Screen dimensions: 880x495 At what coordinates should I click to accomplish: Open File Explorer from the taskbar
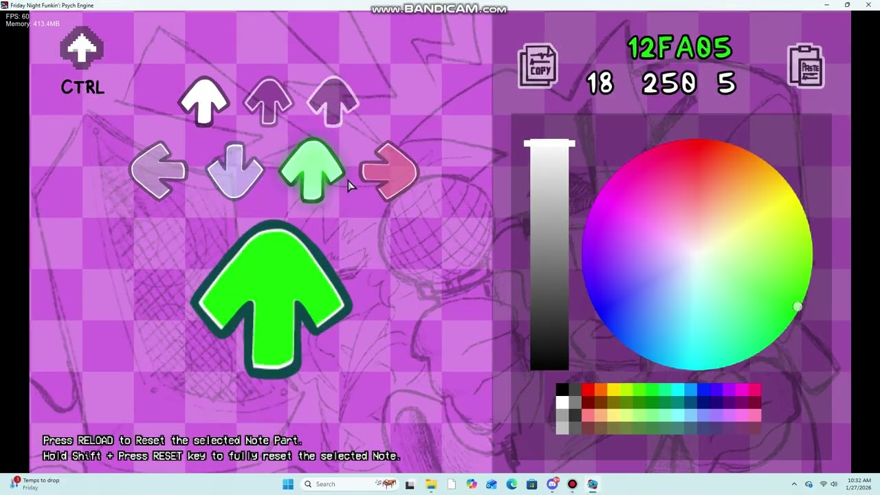[x=430, y=484]
